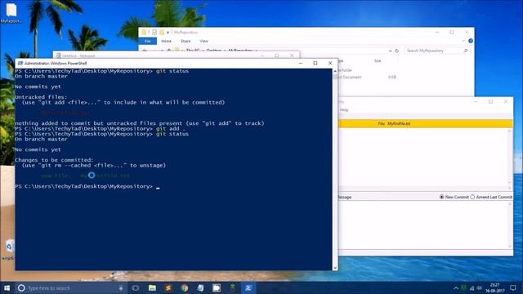
Task: Select the New Commit radio button
Action: pos(441,197)
